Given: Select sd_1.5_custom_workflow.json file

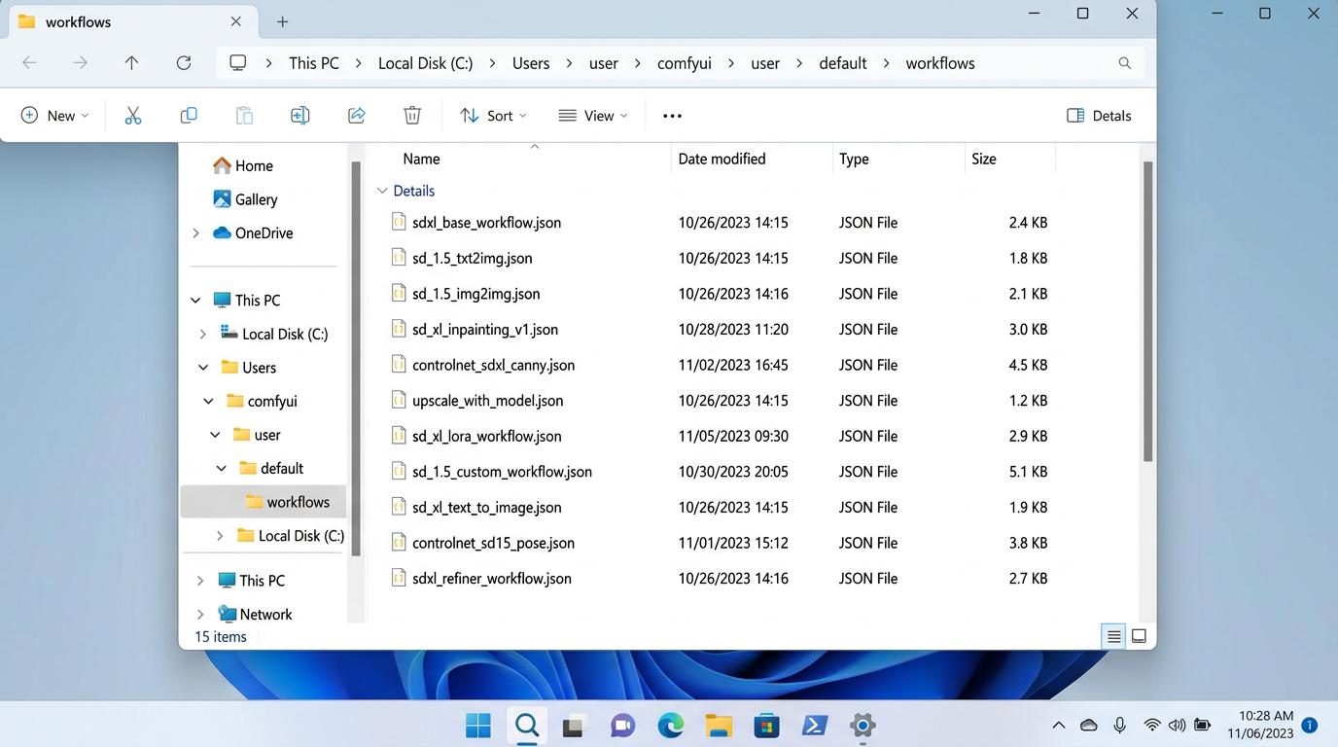Looking at the screenshot, I should click(x=502, y=472).
